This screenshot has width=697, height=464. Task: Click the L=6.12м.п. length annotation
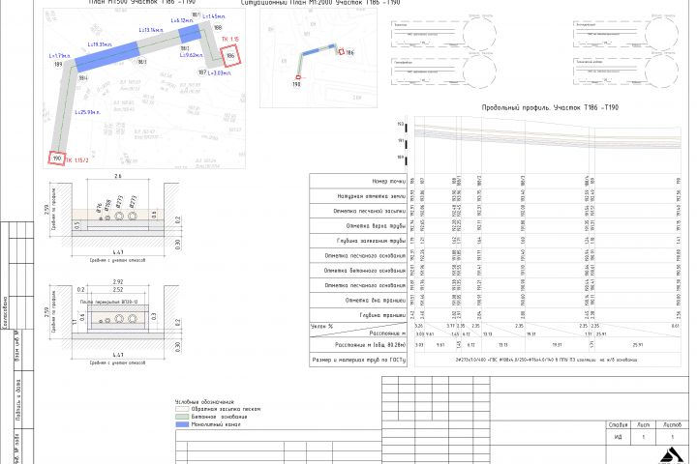182,20
